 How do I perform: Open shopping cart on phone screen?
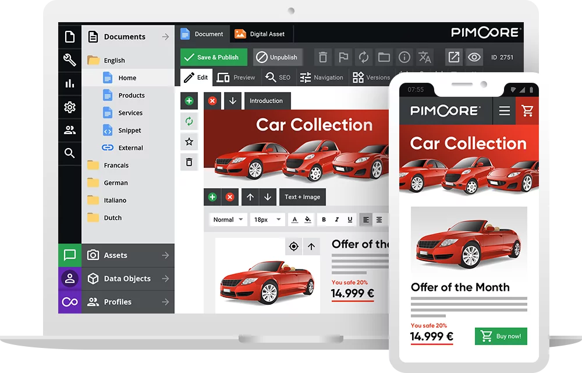point(527,111)
